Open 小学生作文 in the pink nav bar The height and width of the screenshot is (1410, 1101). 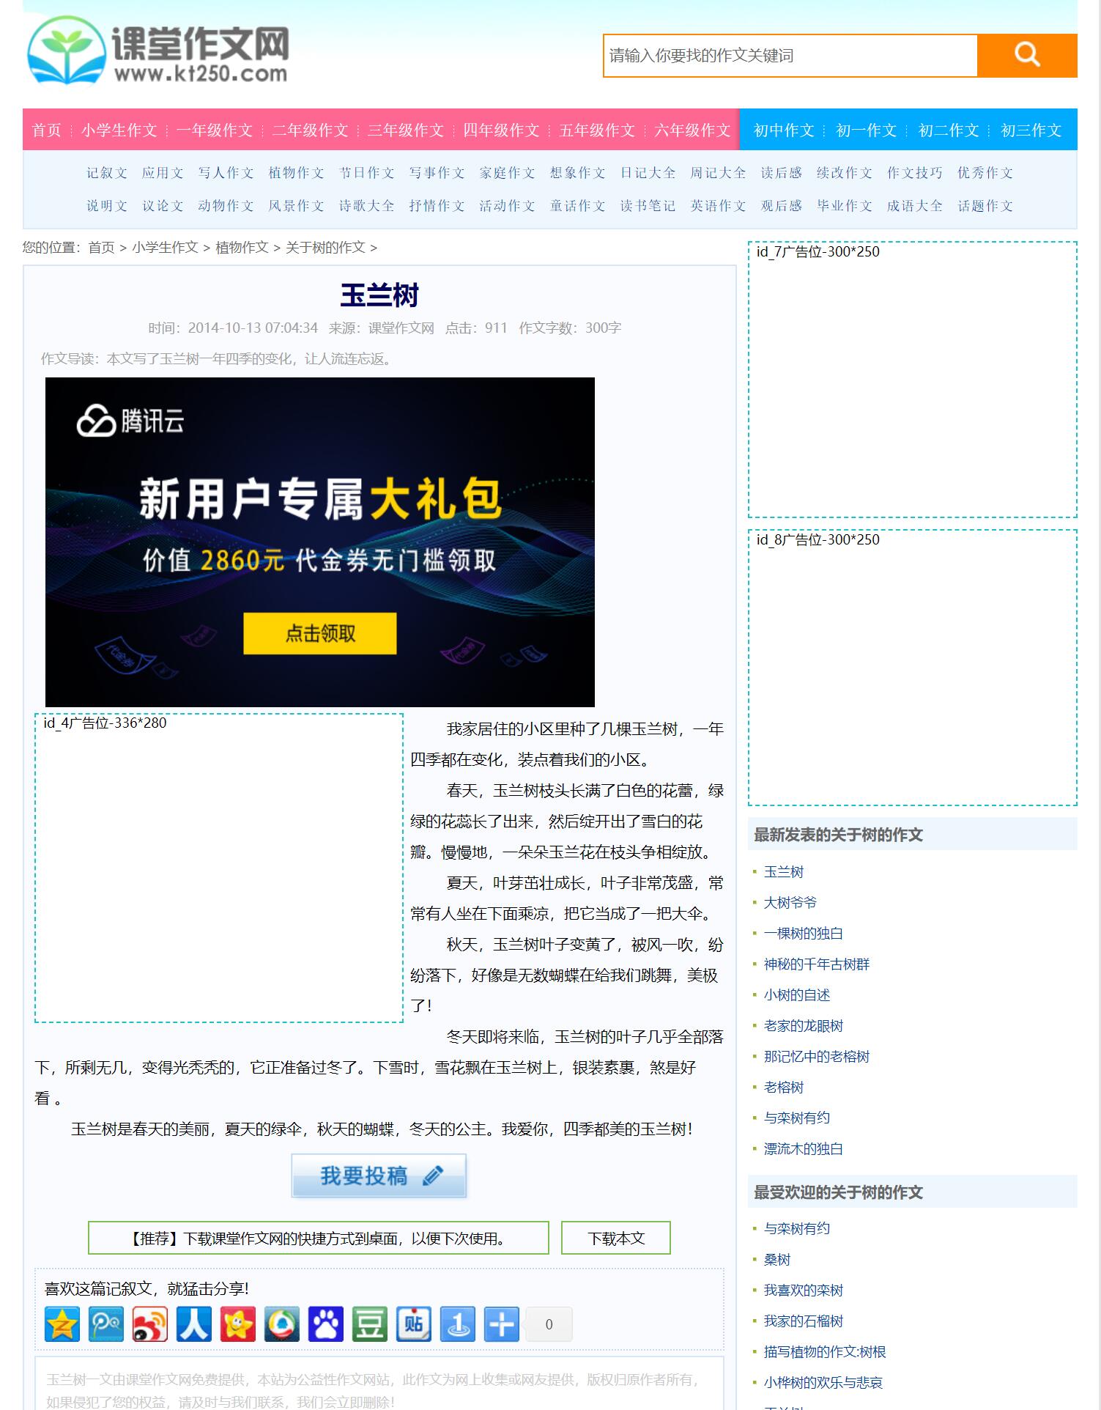[119, 130]
